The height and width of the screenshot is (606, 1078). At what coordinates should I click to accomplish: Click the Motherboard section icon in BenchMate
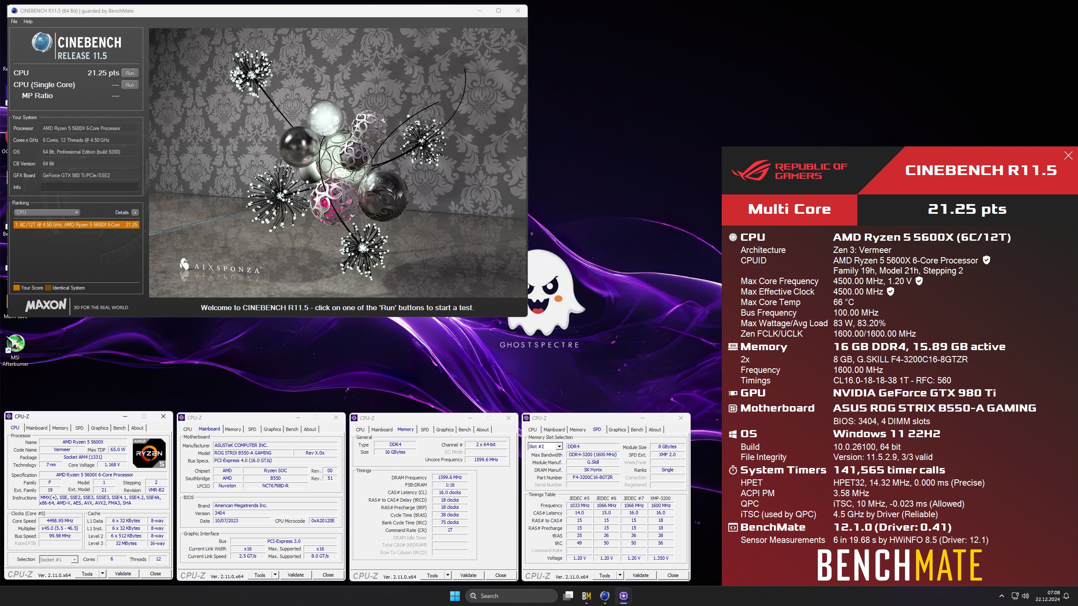pyautogui.click(x=733, y=408)
